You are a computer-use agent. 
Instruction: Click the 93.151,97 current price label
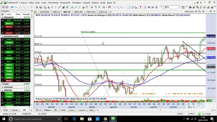click(211, 36)
